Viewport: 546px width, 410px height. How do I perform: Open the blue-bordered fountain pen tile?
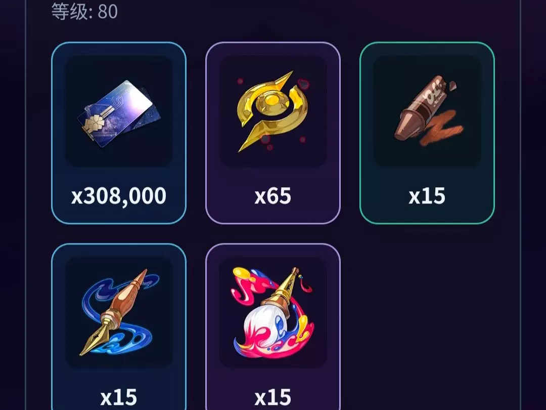point(119,326)
